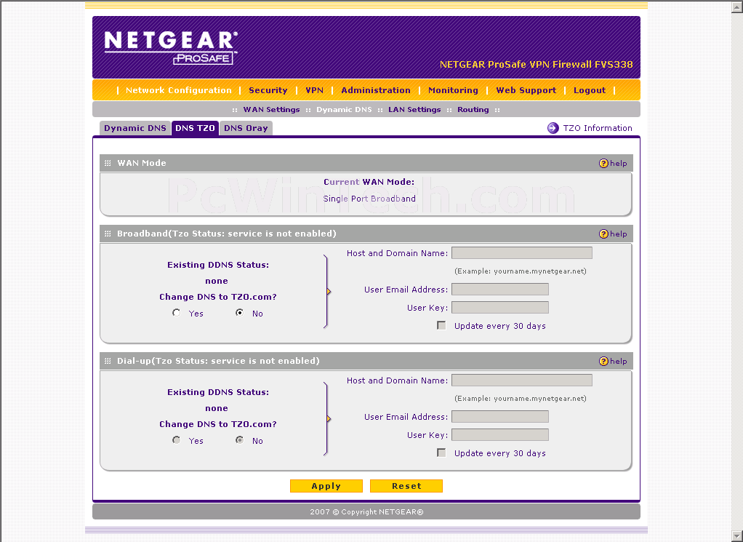Open the Monitoring menu

[x=453, y=90]
